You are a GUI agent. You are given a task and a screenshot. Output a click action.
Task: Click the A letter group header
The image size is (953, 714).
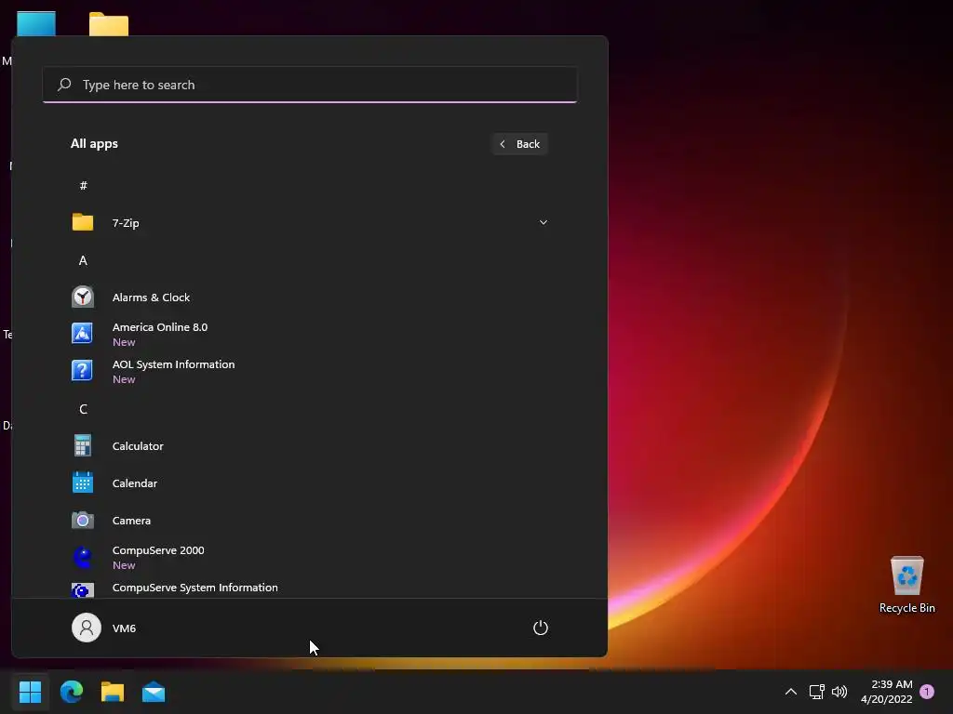83,260
